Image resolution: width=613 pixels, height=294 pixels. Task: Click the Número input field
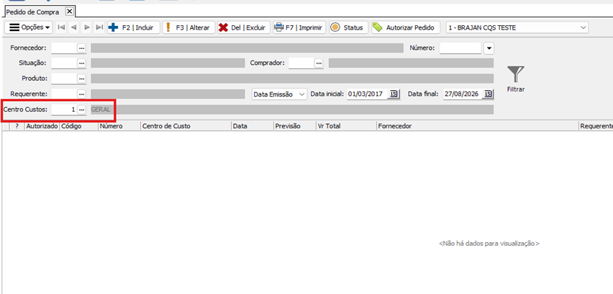pyautogui.click(x=460, y=48)
